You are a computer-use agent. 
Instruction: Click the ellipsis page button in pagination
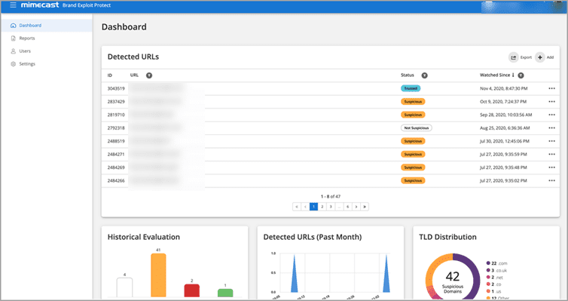(x=339, y=207)
